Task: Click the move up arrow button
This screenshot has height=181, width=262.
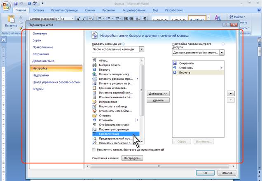Action: (x=231, y=93)
